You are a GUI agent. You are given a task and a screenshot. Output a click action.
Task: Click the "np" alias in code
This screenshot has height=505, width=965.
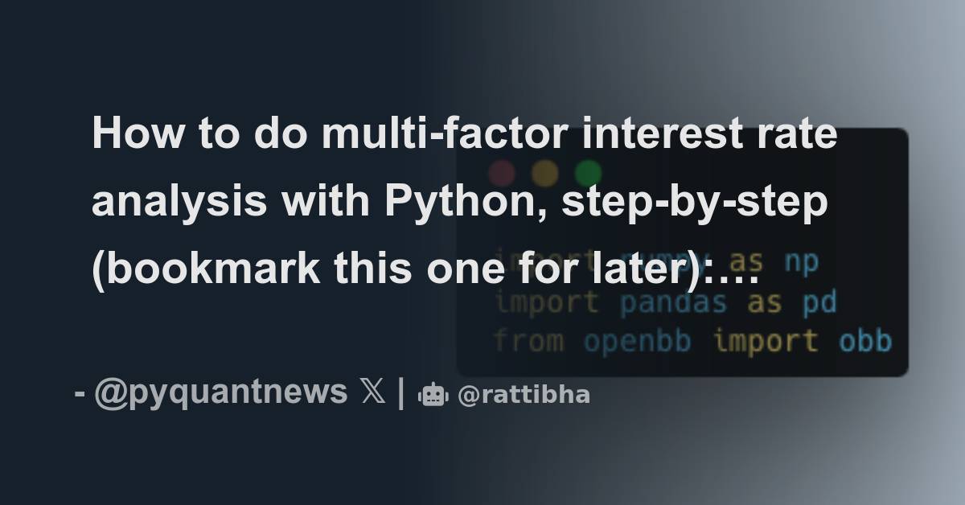click(x=801, y=265)
